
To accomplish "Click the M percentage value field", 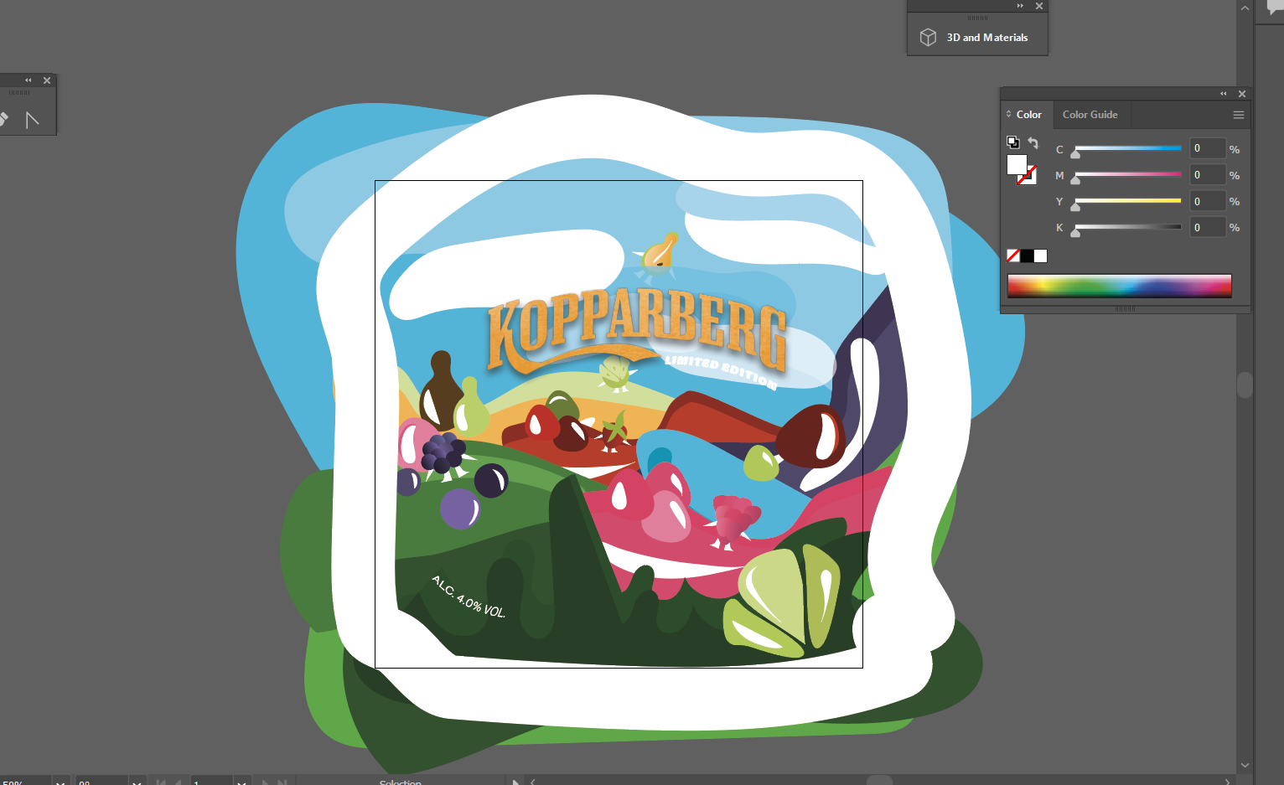I will click(1208, 174).
